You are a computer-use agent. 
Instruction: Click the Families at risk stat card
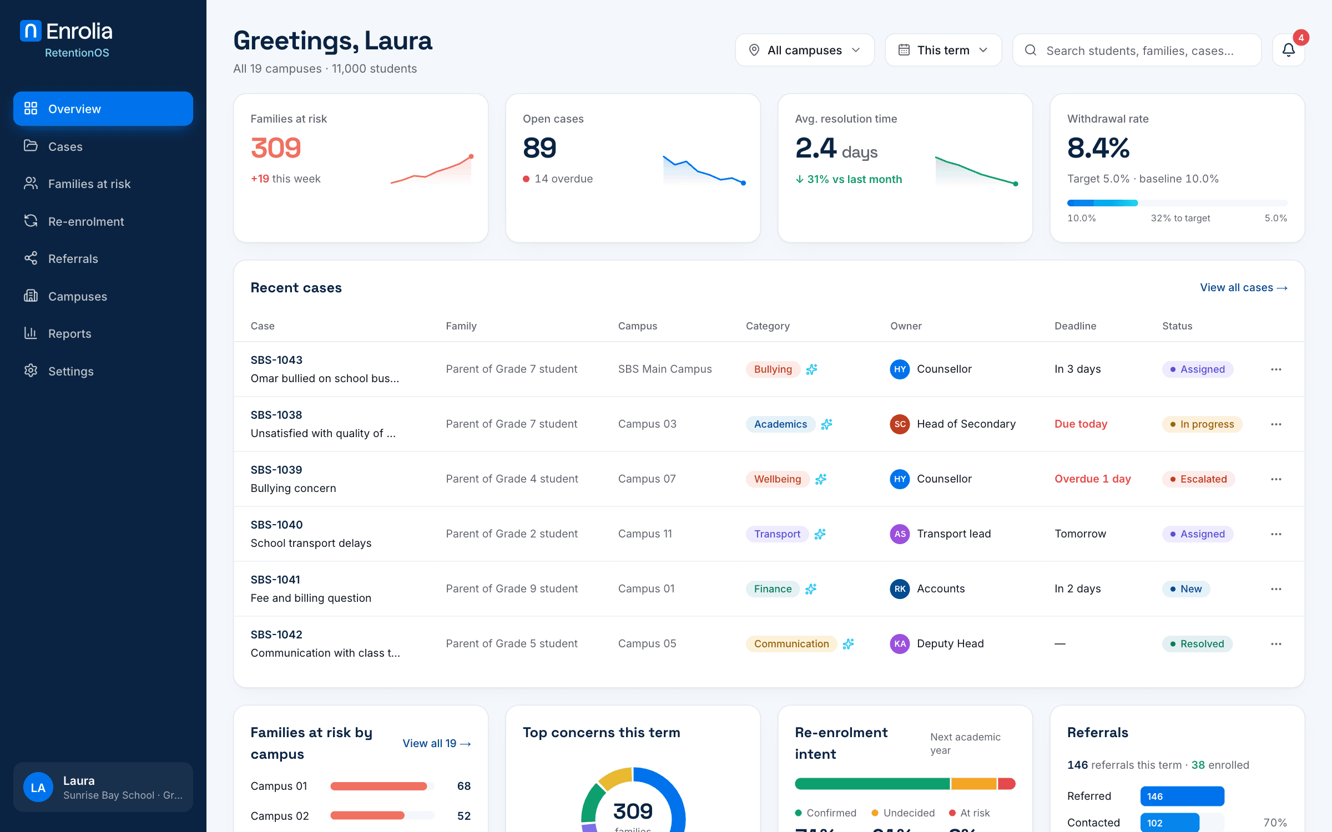click(361, 168)
